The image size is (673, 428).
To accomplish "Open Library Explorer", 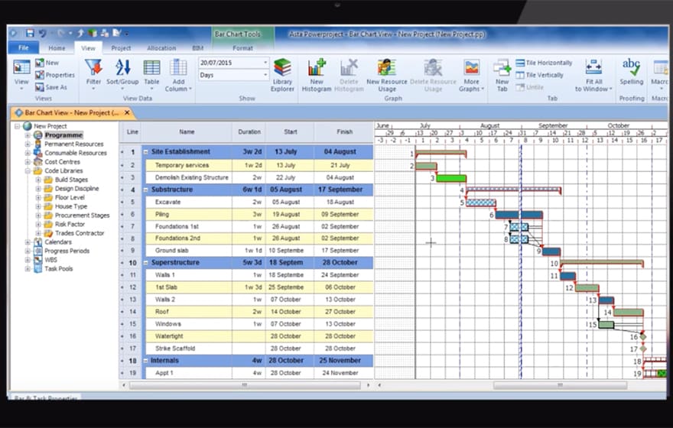I will click(x=282, y=75).
